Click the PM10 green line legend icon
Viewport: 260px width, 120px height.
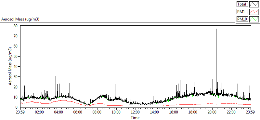(254, 19)
